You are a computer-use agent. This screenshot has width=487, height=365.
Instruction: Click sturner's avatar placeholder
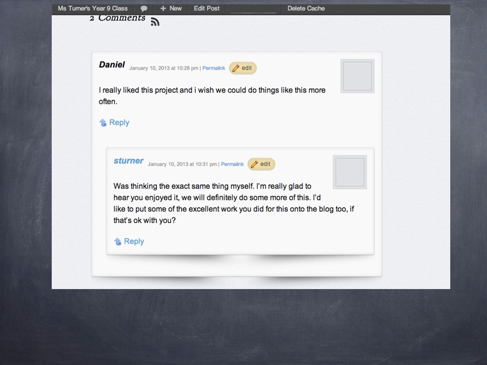coord(350,172)
